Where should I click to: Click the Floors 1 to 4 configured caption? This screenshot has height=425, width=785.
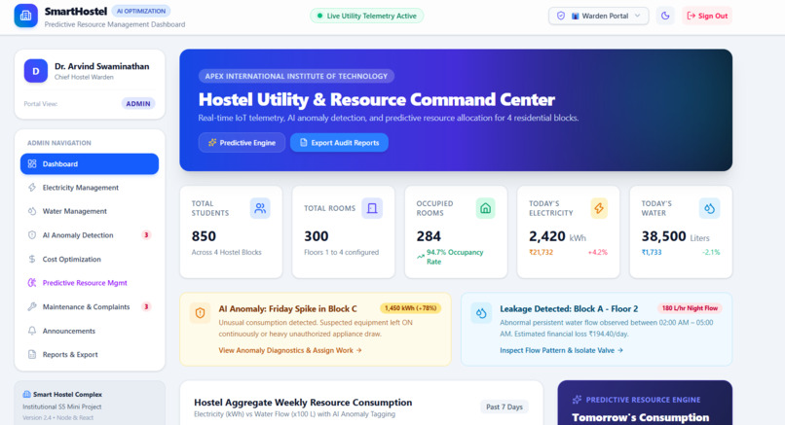click(342, 253)
